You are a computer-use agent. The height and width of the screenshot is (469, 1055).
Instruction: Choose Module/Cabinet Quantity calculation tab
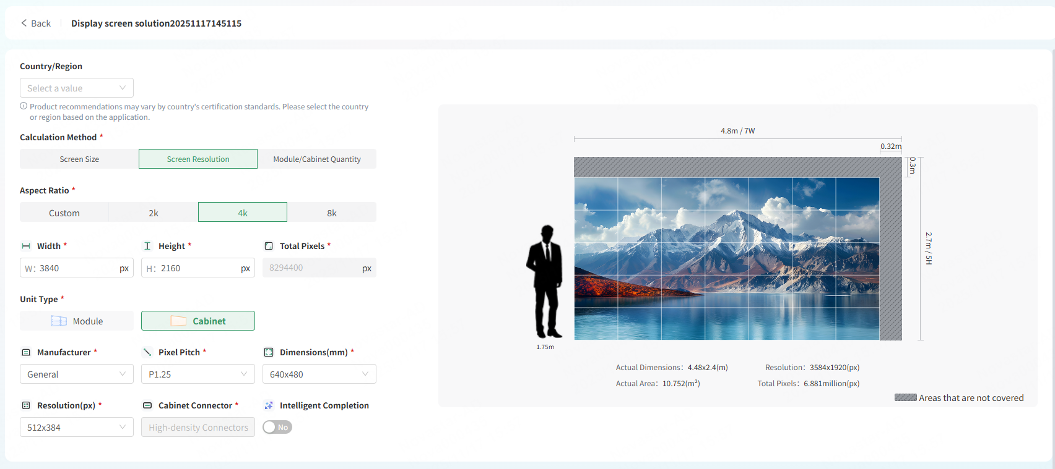[x=317, y=159]
